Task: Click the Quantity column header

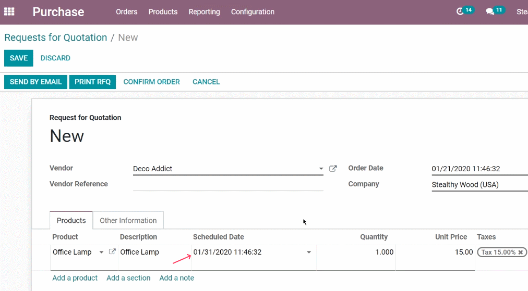Action: (374, 237)
